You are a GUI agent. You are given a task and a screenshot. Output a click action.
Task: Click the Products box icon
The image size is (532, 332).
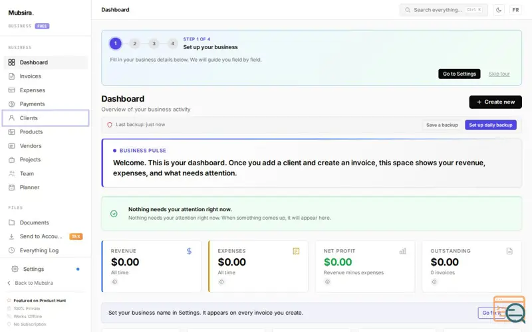point(11,131)
